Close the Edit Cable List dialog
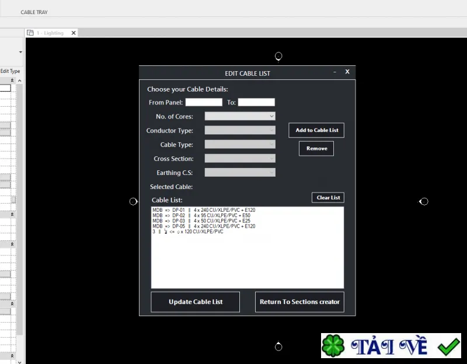This screenshot has width=467, height=364. point(347,72)
